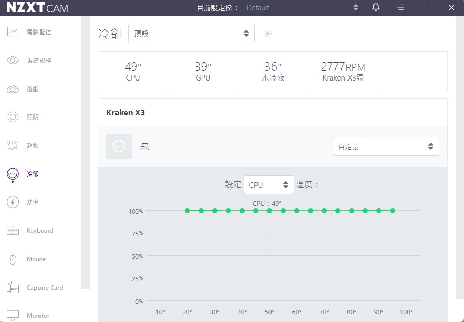The image size is (464, 322).
Task: Click the curve point at 70°
Action: [x=324, y=211]
